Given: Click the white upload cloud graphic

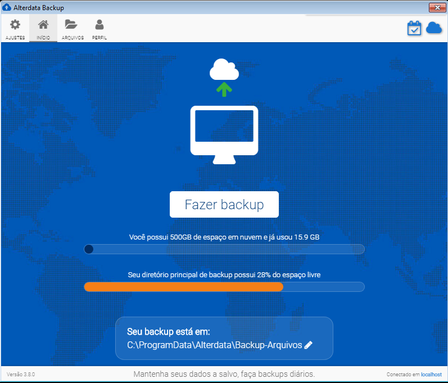Looking at the screenshot, I should [x=224, y=69].
